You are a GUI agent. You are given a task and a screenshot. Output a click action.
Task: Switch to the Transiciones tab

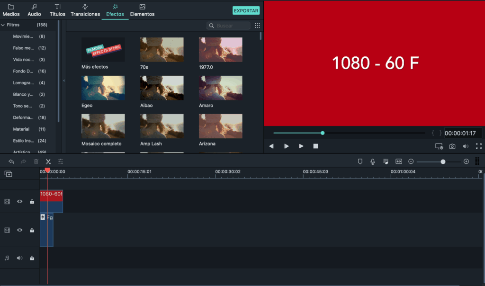85,9
